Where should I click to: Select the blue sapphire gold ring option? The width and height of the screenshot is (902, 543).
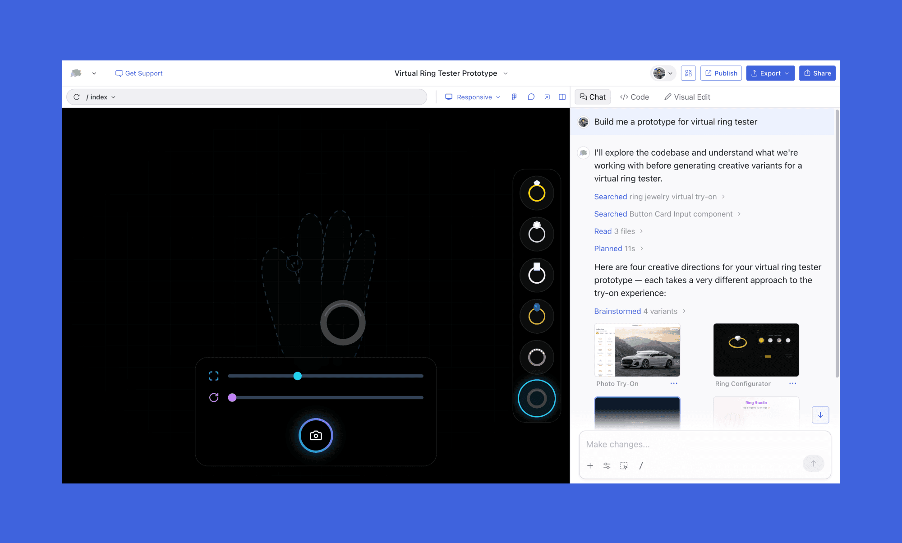coord(537,316)
